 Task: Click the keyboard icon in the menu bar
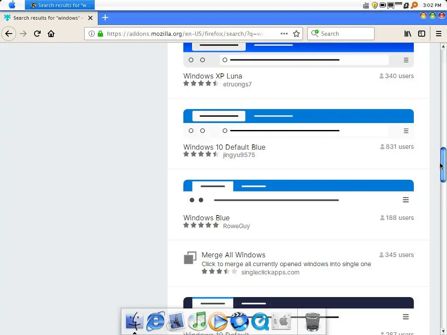(366, 5)
